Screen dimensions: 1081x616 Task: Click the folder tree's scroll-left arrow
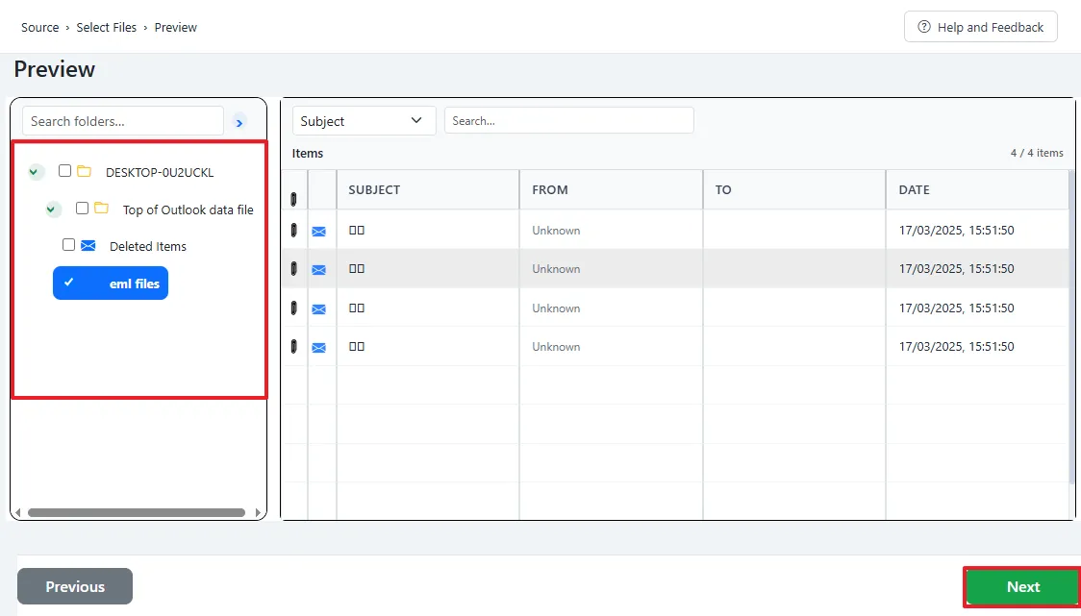coord(18,512)
